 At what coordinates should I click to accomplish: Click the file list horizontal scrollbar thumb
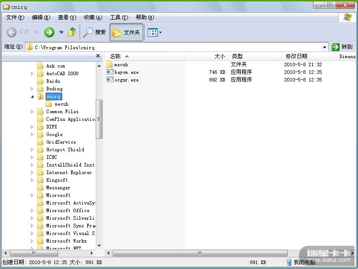pyautogui.click(x=200, y=253)
